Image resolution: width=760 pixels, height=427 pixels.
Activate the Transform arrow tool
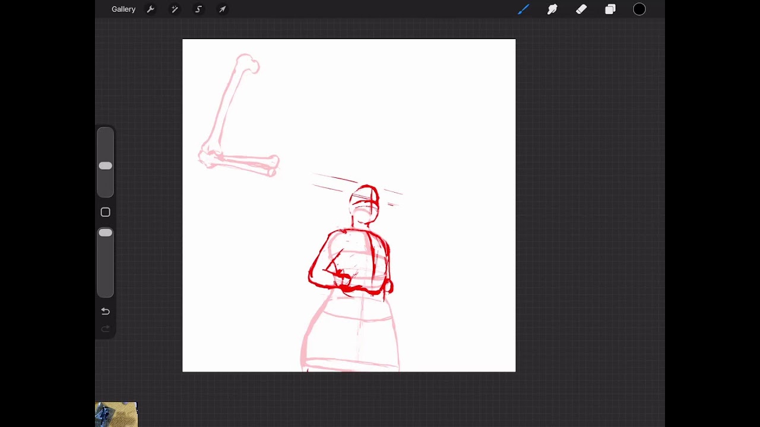(x=223, y=9)
